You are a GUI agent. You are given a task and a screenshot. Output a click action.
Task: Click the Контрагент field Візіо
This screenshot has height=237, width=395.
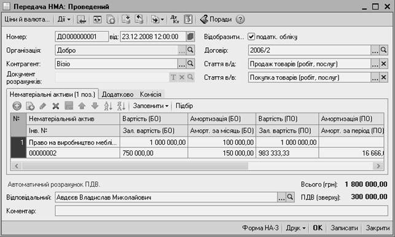pyautogui.click(x=116, y=64)
